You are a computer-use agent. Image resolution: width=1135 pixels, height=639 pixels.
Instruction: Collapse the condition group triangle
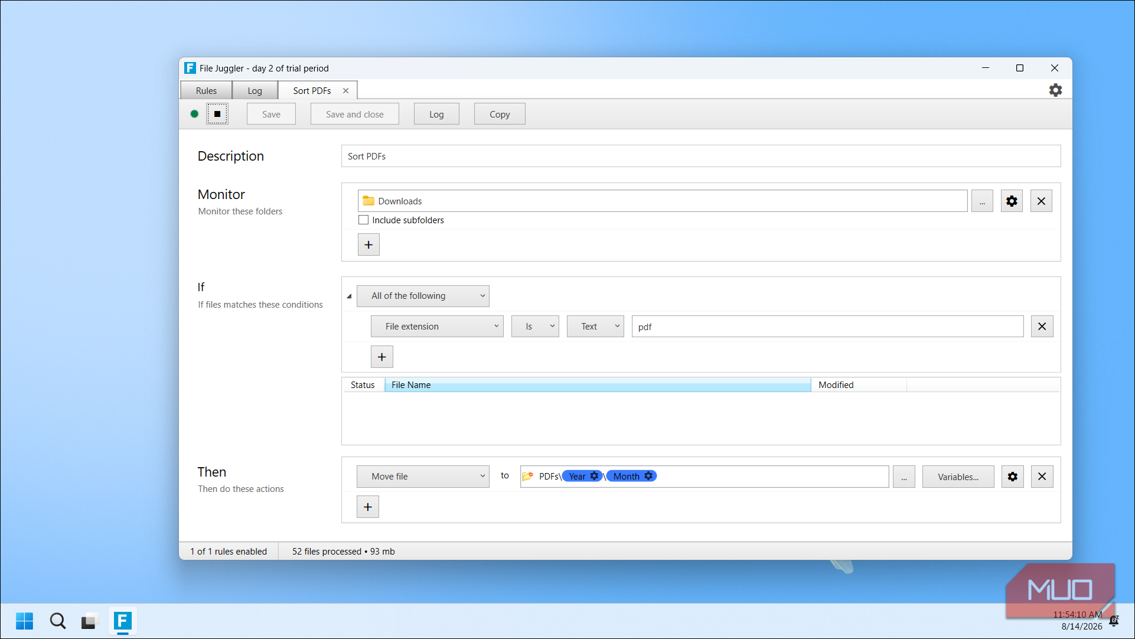pos(349,296)
